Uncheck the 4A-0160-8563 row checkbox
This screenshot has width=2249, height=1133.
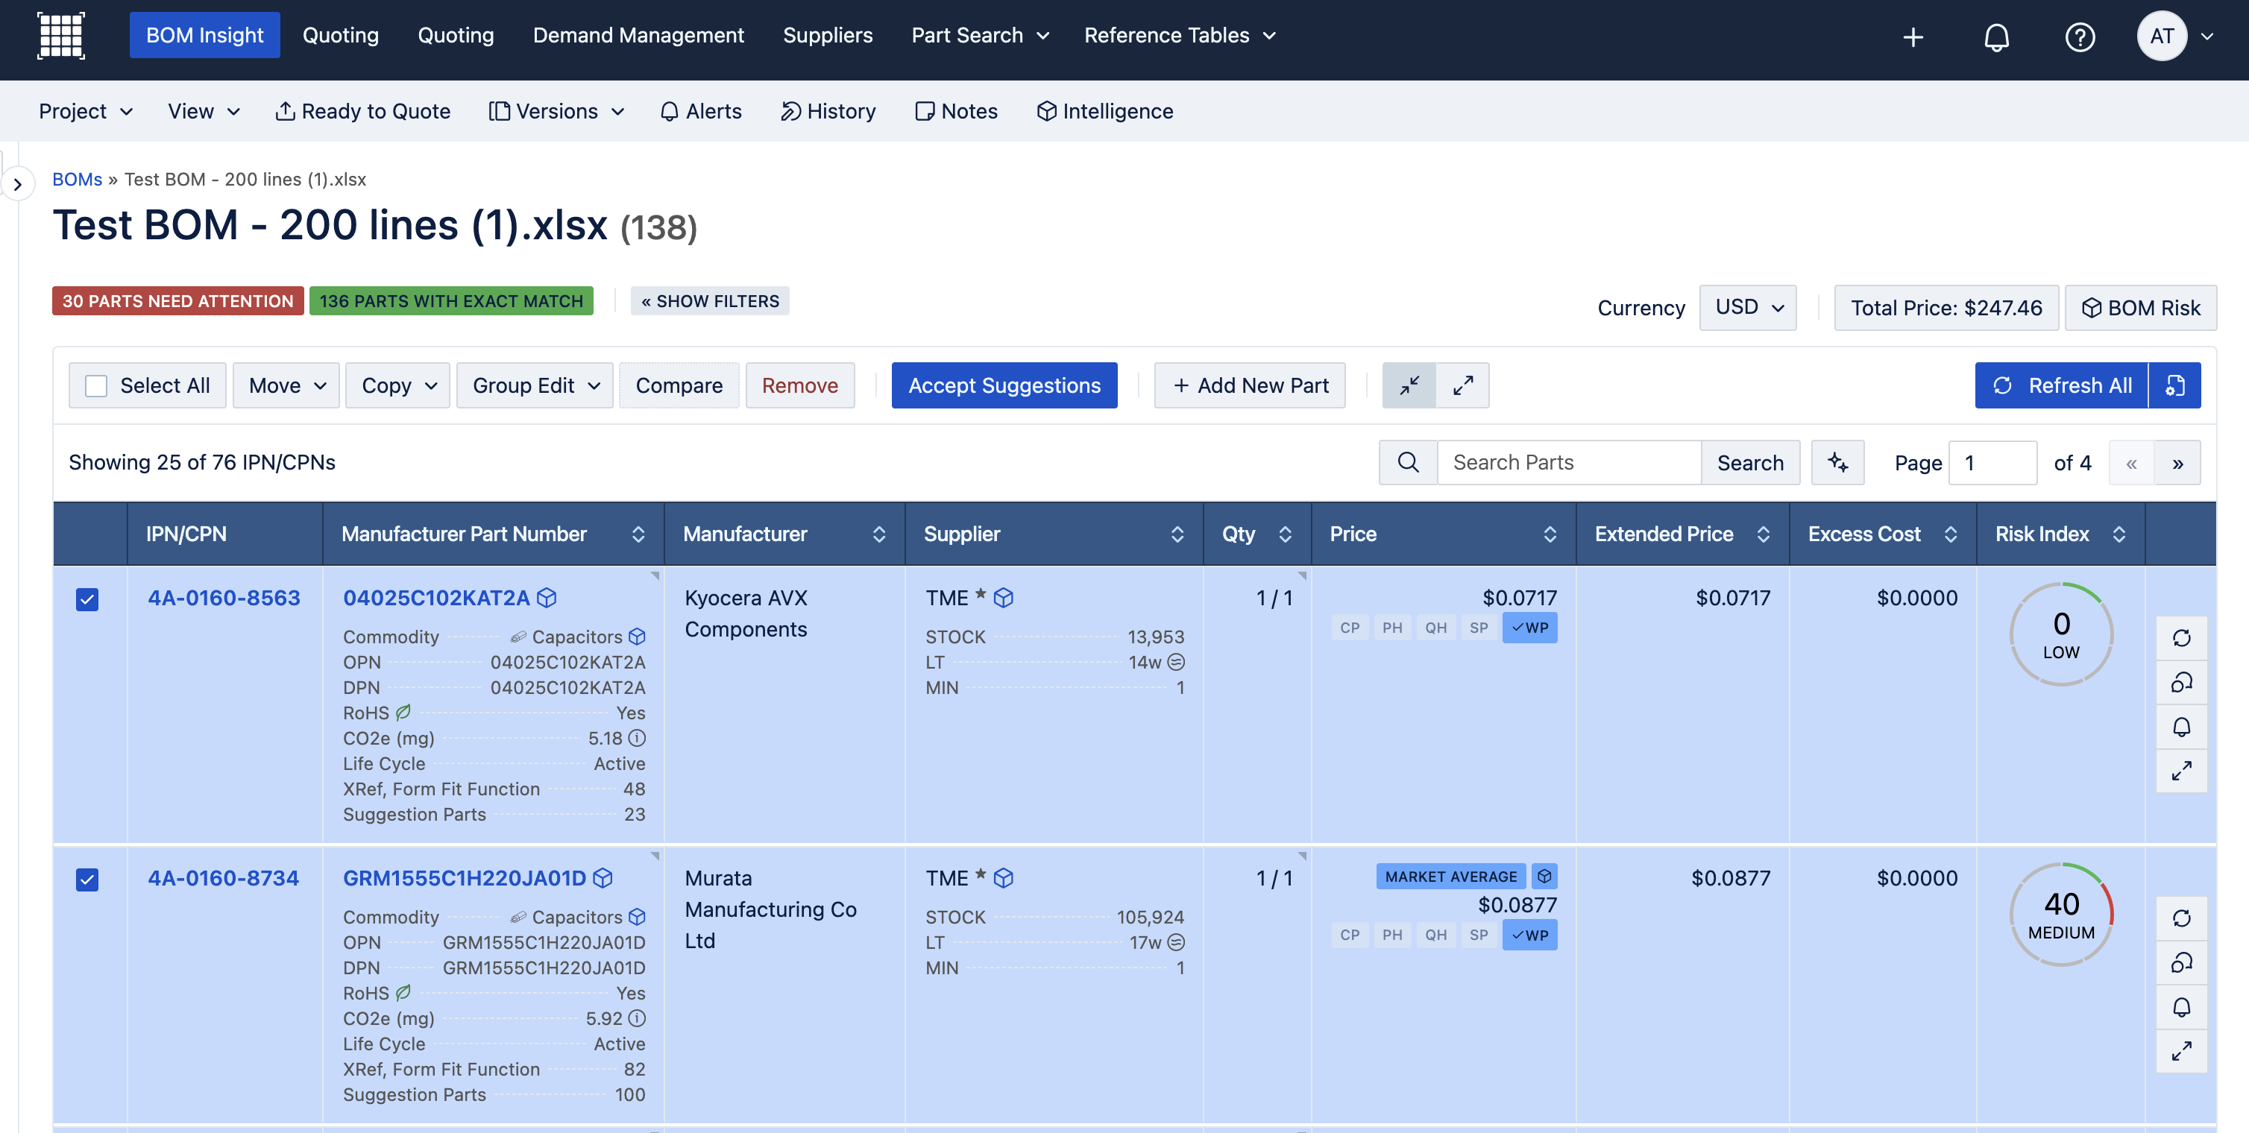coord(87,599)
